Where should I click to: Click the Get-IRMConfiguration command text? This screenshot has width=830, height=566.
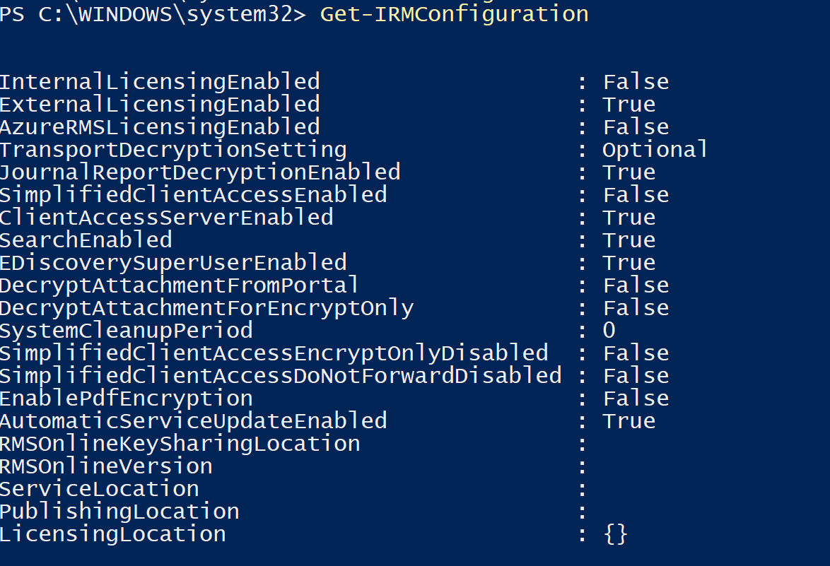point(454,14)
